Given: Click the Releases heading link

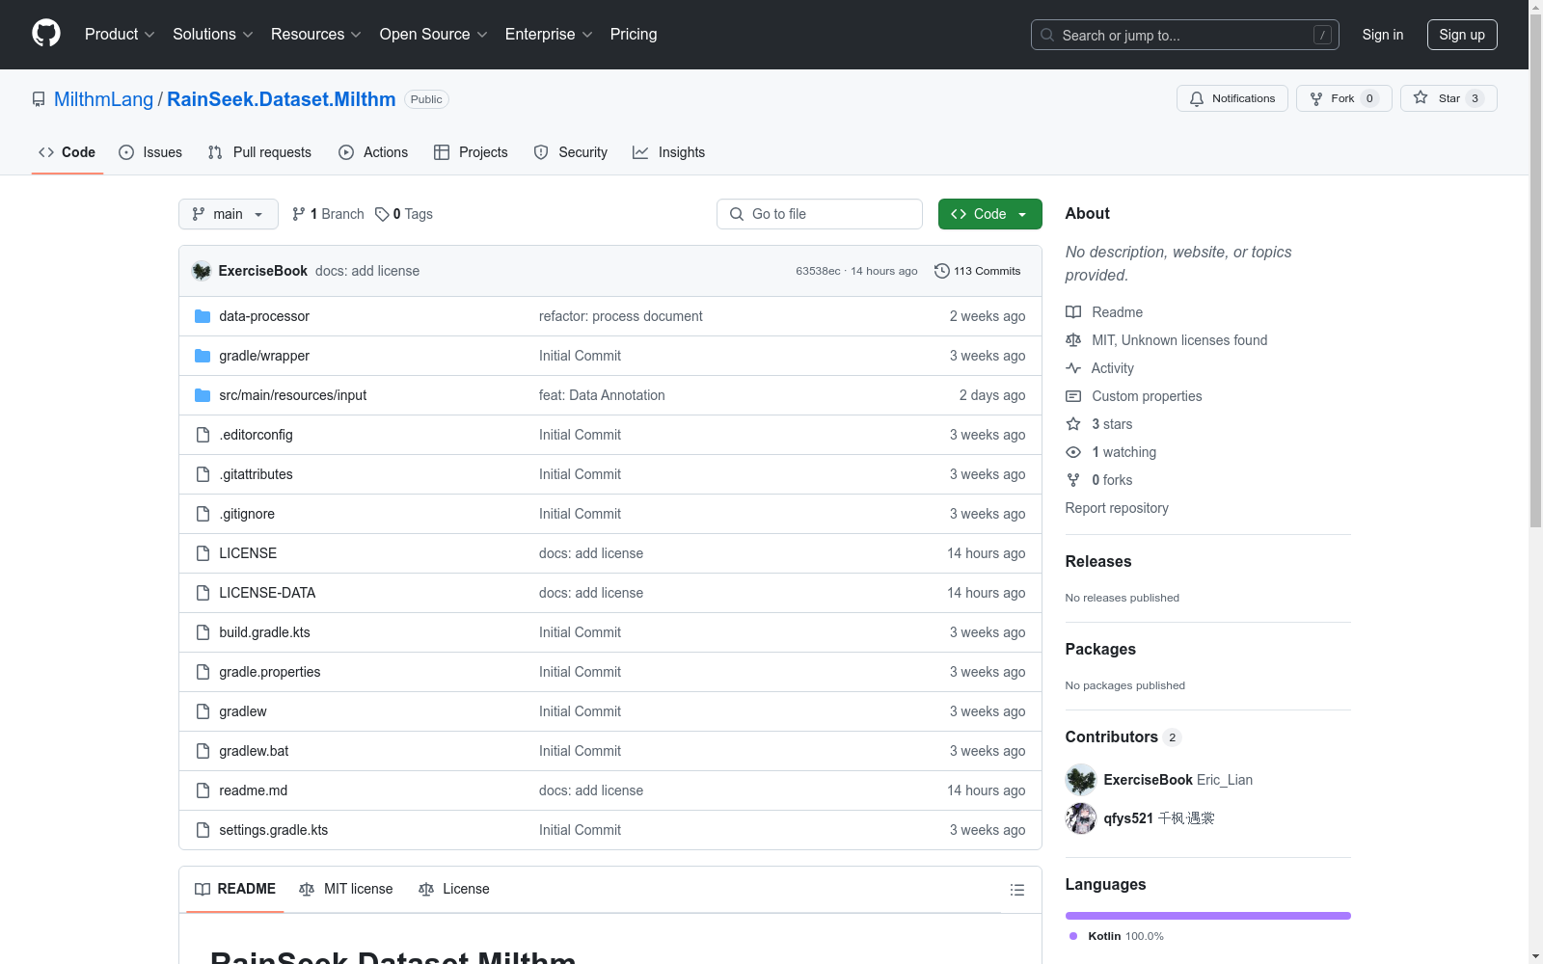Looking at the screenshot, I should [1098, 562].
